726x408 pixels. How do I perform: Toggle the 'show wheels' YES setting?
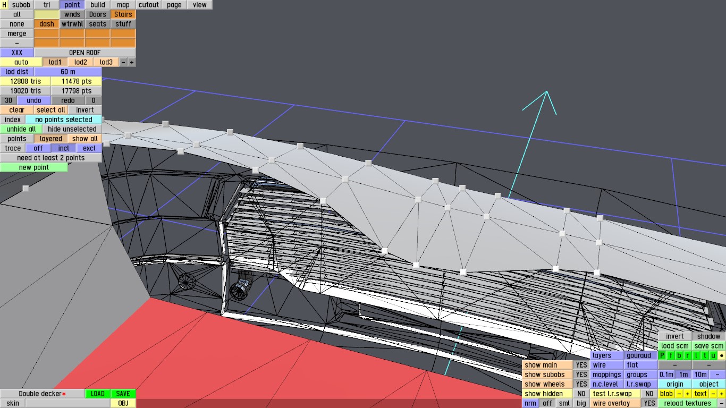tap(581, 384)
